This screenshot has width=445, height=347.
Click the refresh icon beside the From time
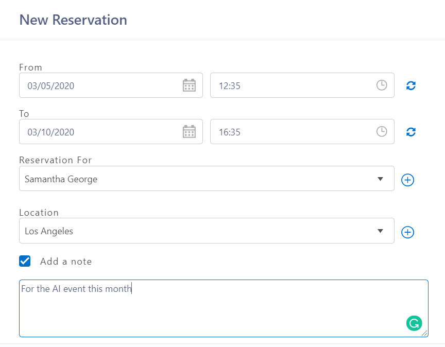tap(410, 85)
